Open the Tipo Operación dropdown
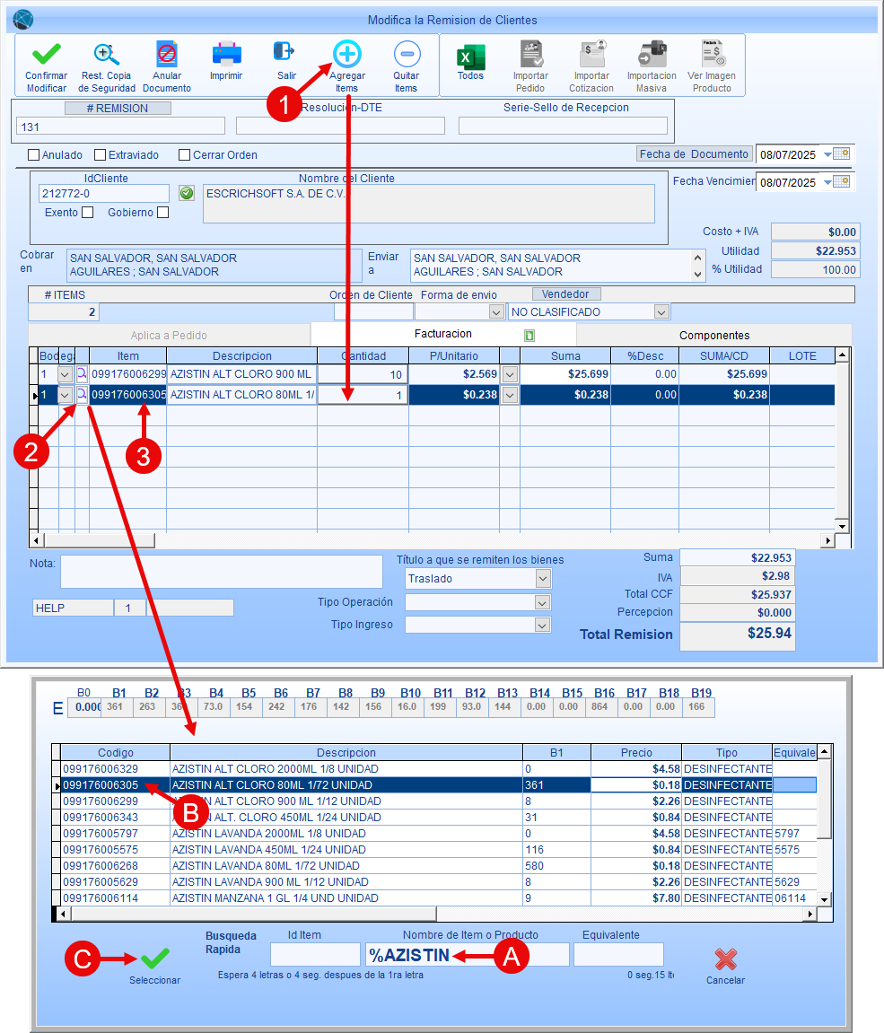Viewport: 884px width, 1033px height. click(542, 602)
